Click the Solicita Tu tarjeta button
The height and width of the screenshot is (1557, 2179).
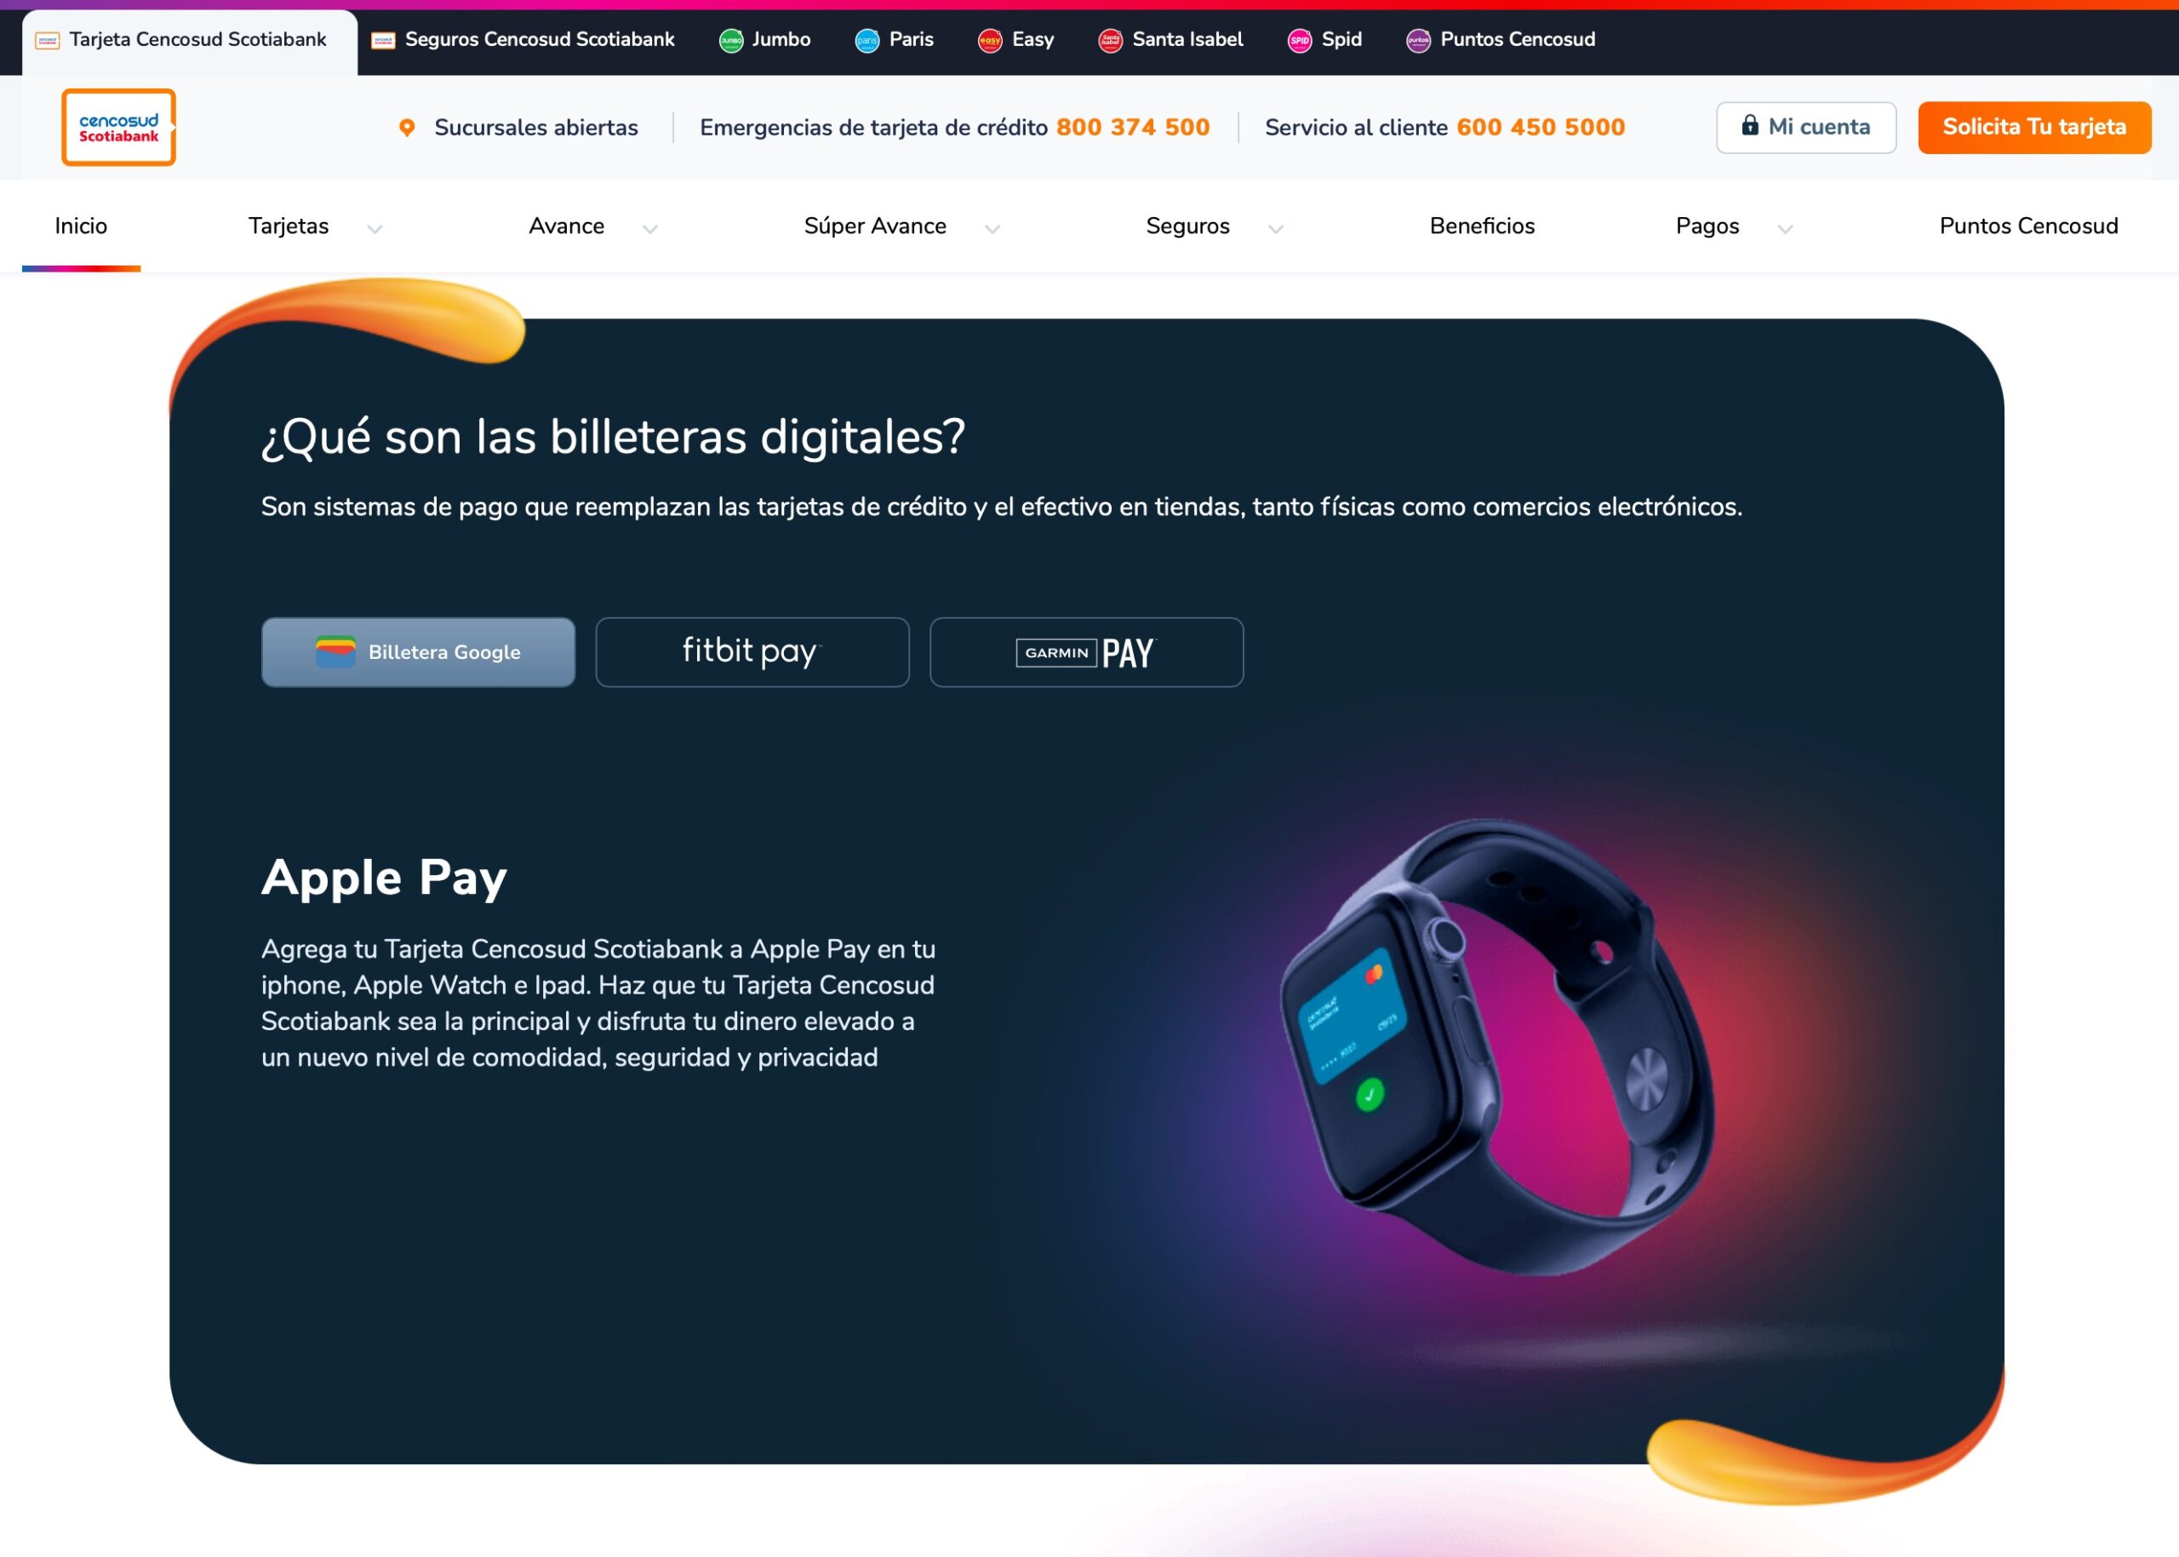2034,128
